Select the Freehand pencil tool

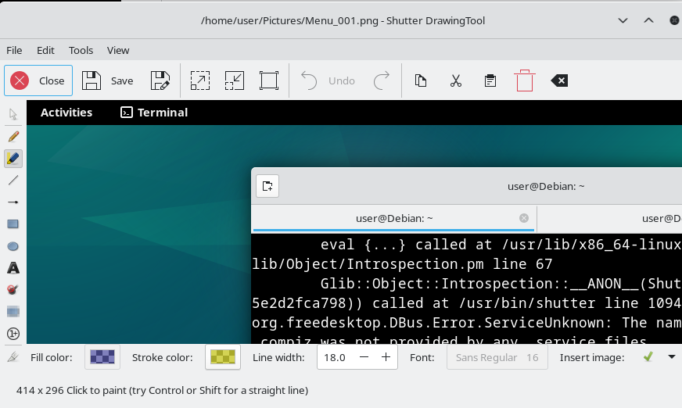tap(13, 136)
